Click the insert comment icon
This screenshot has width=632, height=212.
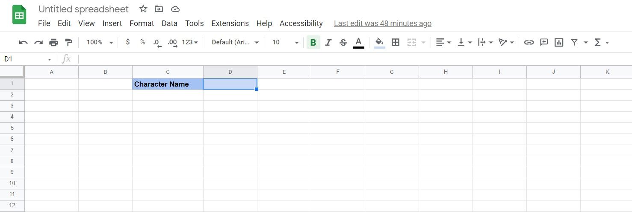coord(544,42)
